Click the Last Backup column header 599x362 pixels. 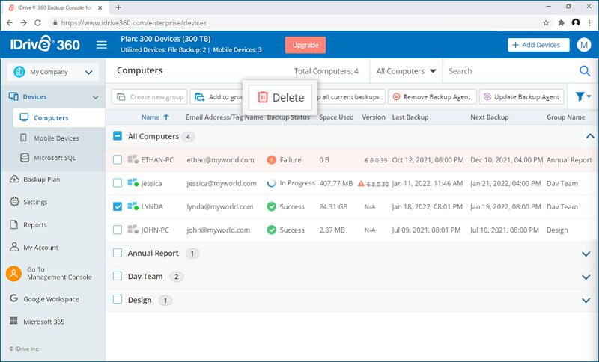pos(410,117)
